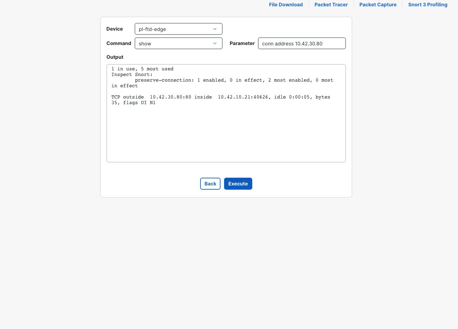
Task: Click the "Parameter" label
Action: [242, 43]
